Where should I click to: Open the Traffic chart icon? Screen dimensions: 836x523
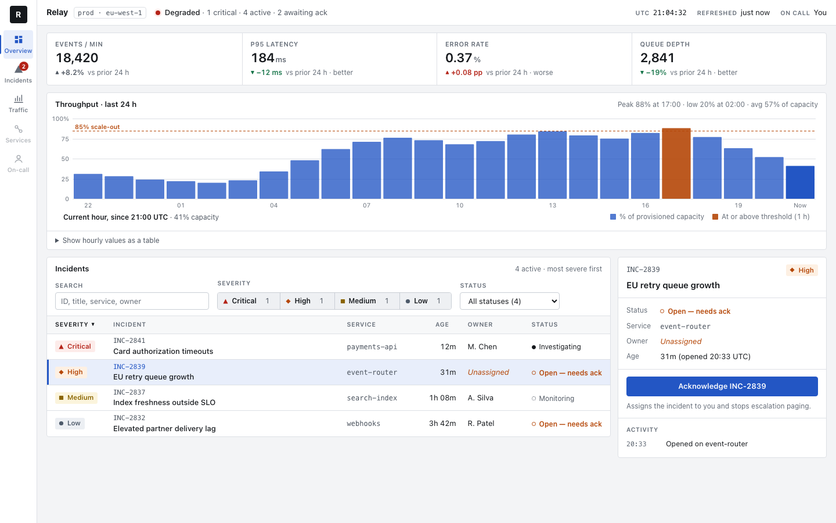pyautogui.click(x=19, y=99)
